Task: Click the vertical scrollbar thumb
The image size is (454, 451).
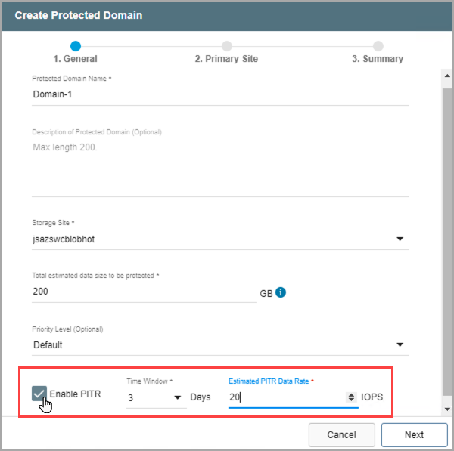Action: pos(446,227)
